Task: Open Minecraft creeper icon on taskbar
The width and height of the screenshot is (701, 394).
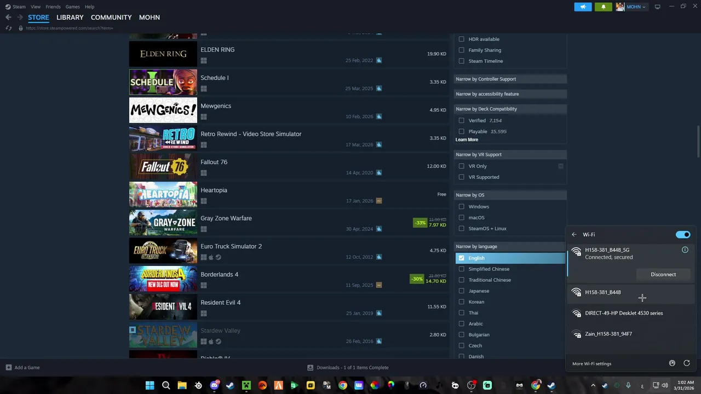Action: pyautogui.click(x=246, y=385)
